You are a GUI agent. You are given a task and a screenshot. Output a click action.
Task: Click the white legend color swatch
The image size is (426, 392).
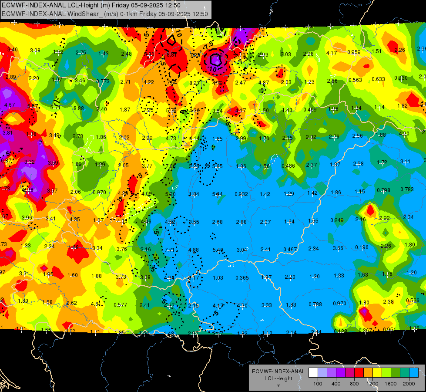314,373
